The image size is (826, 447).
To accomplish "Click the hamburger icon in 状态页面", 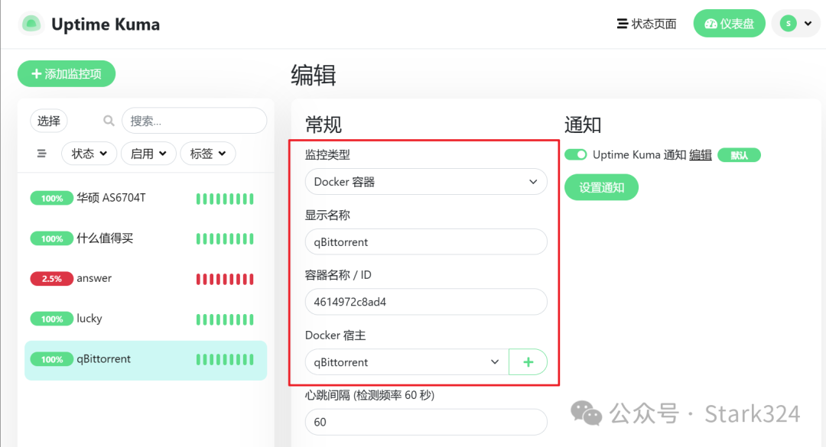I will coord(622,24).
